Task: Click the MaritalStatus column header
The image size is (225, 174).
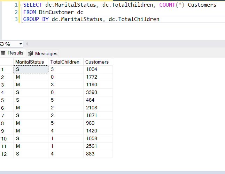Action: point(31,62)
